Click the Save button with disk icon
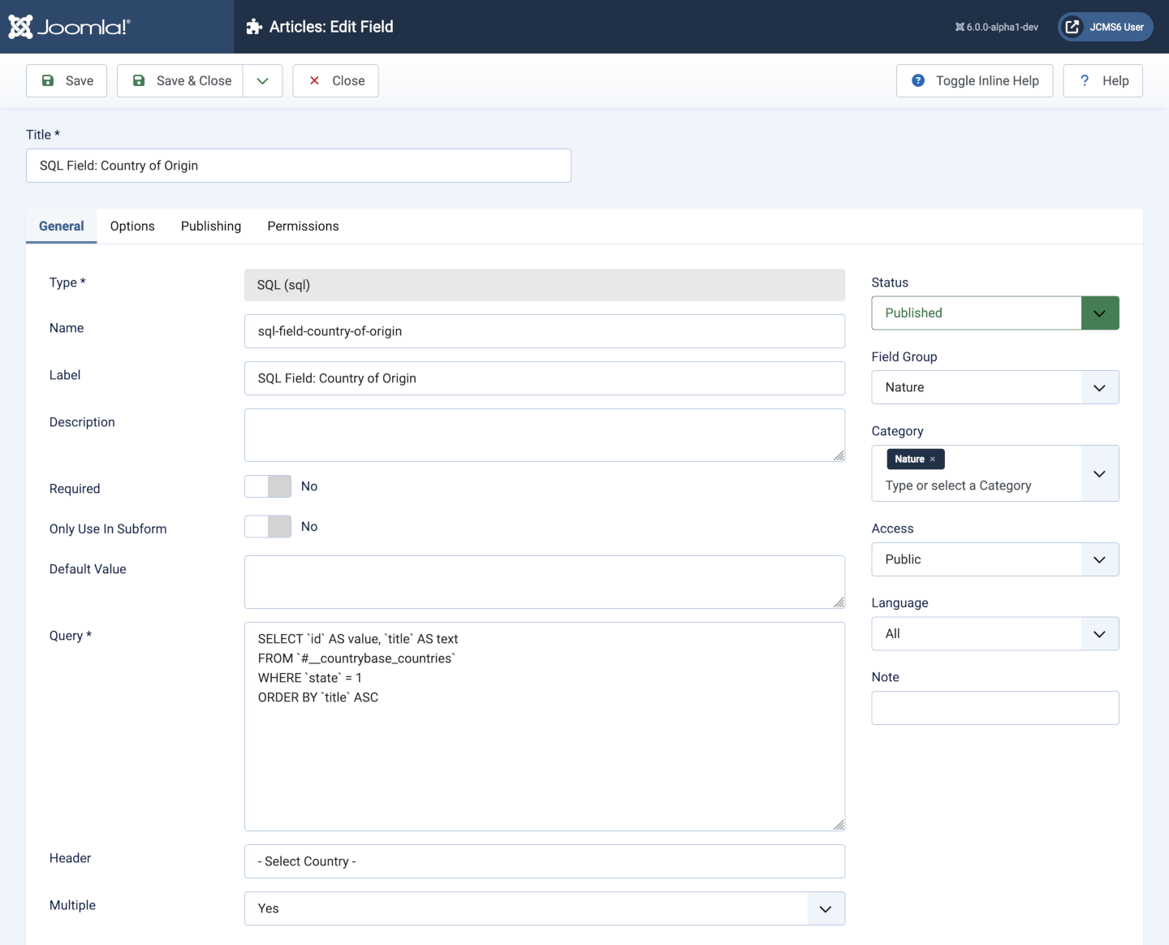Image resolution: width=1169 pixels, height=945 pixels. click(67, 80)
